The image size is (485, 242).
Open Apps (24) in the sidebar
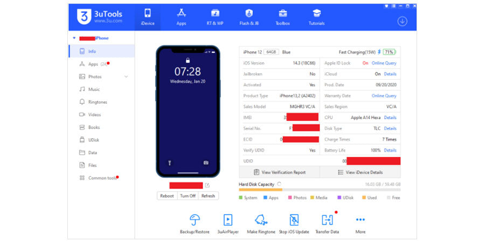[101, 64]
